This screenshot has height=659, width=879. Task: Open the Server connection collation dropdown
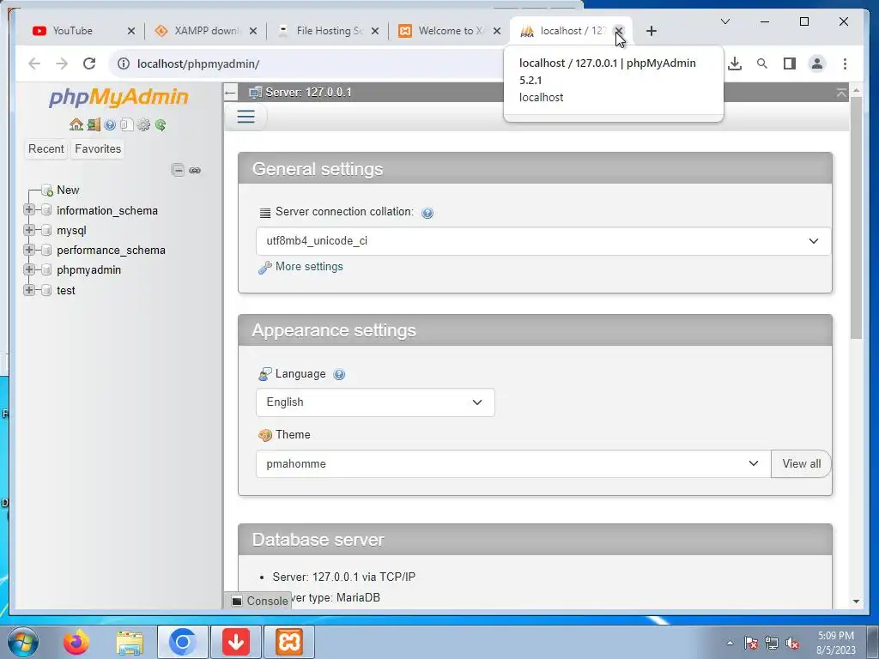543,241
